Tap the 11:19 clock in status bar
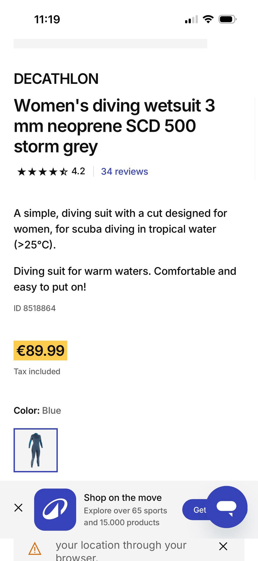 click(47, 19)
